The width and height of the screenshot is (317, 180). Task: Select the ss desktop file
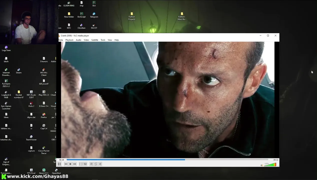click(x=31, y=127)
